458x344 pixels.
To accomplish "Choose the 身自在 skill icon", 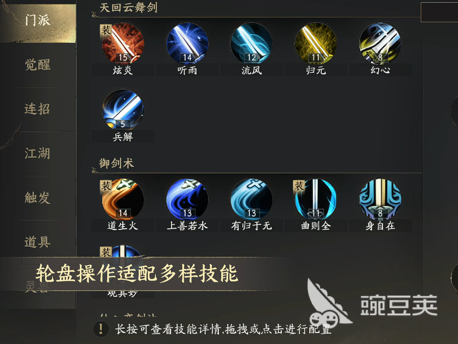I will point(380,199).
